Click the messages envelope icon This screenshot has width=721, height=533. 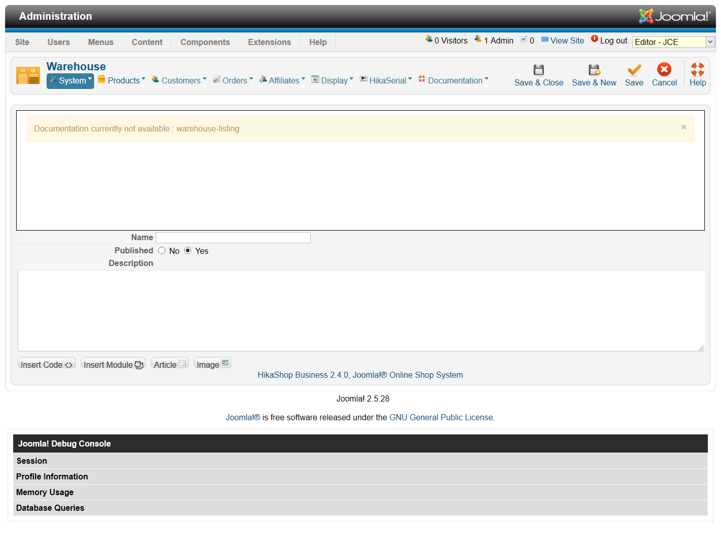(x=524, y=39)
